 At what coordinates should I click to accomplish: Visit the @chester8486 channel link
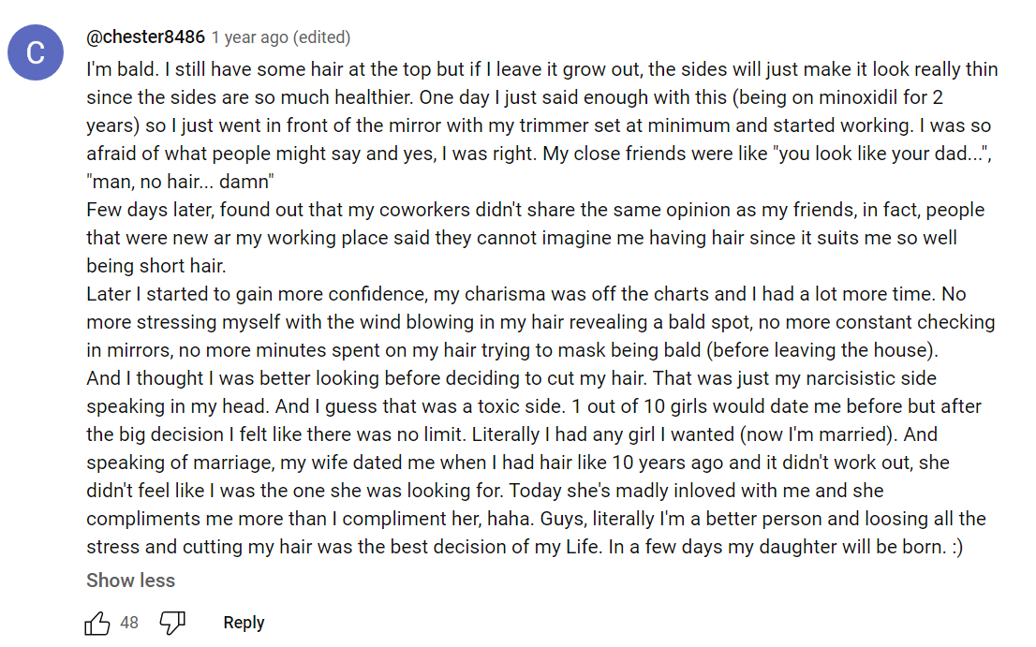click(x=145, y=37)
